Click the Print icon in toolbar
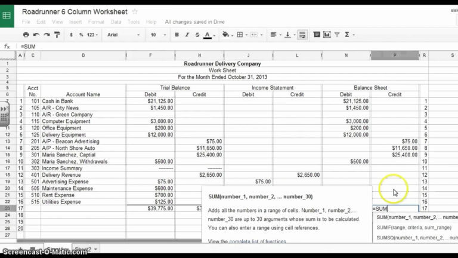This screenshot has height=258, width=458. (26, 35)
